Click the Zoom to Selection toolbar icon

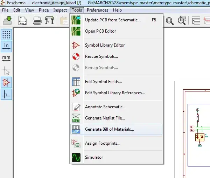point(182,20)
